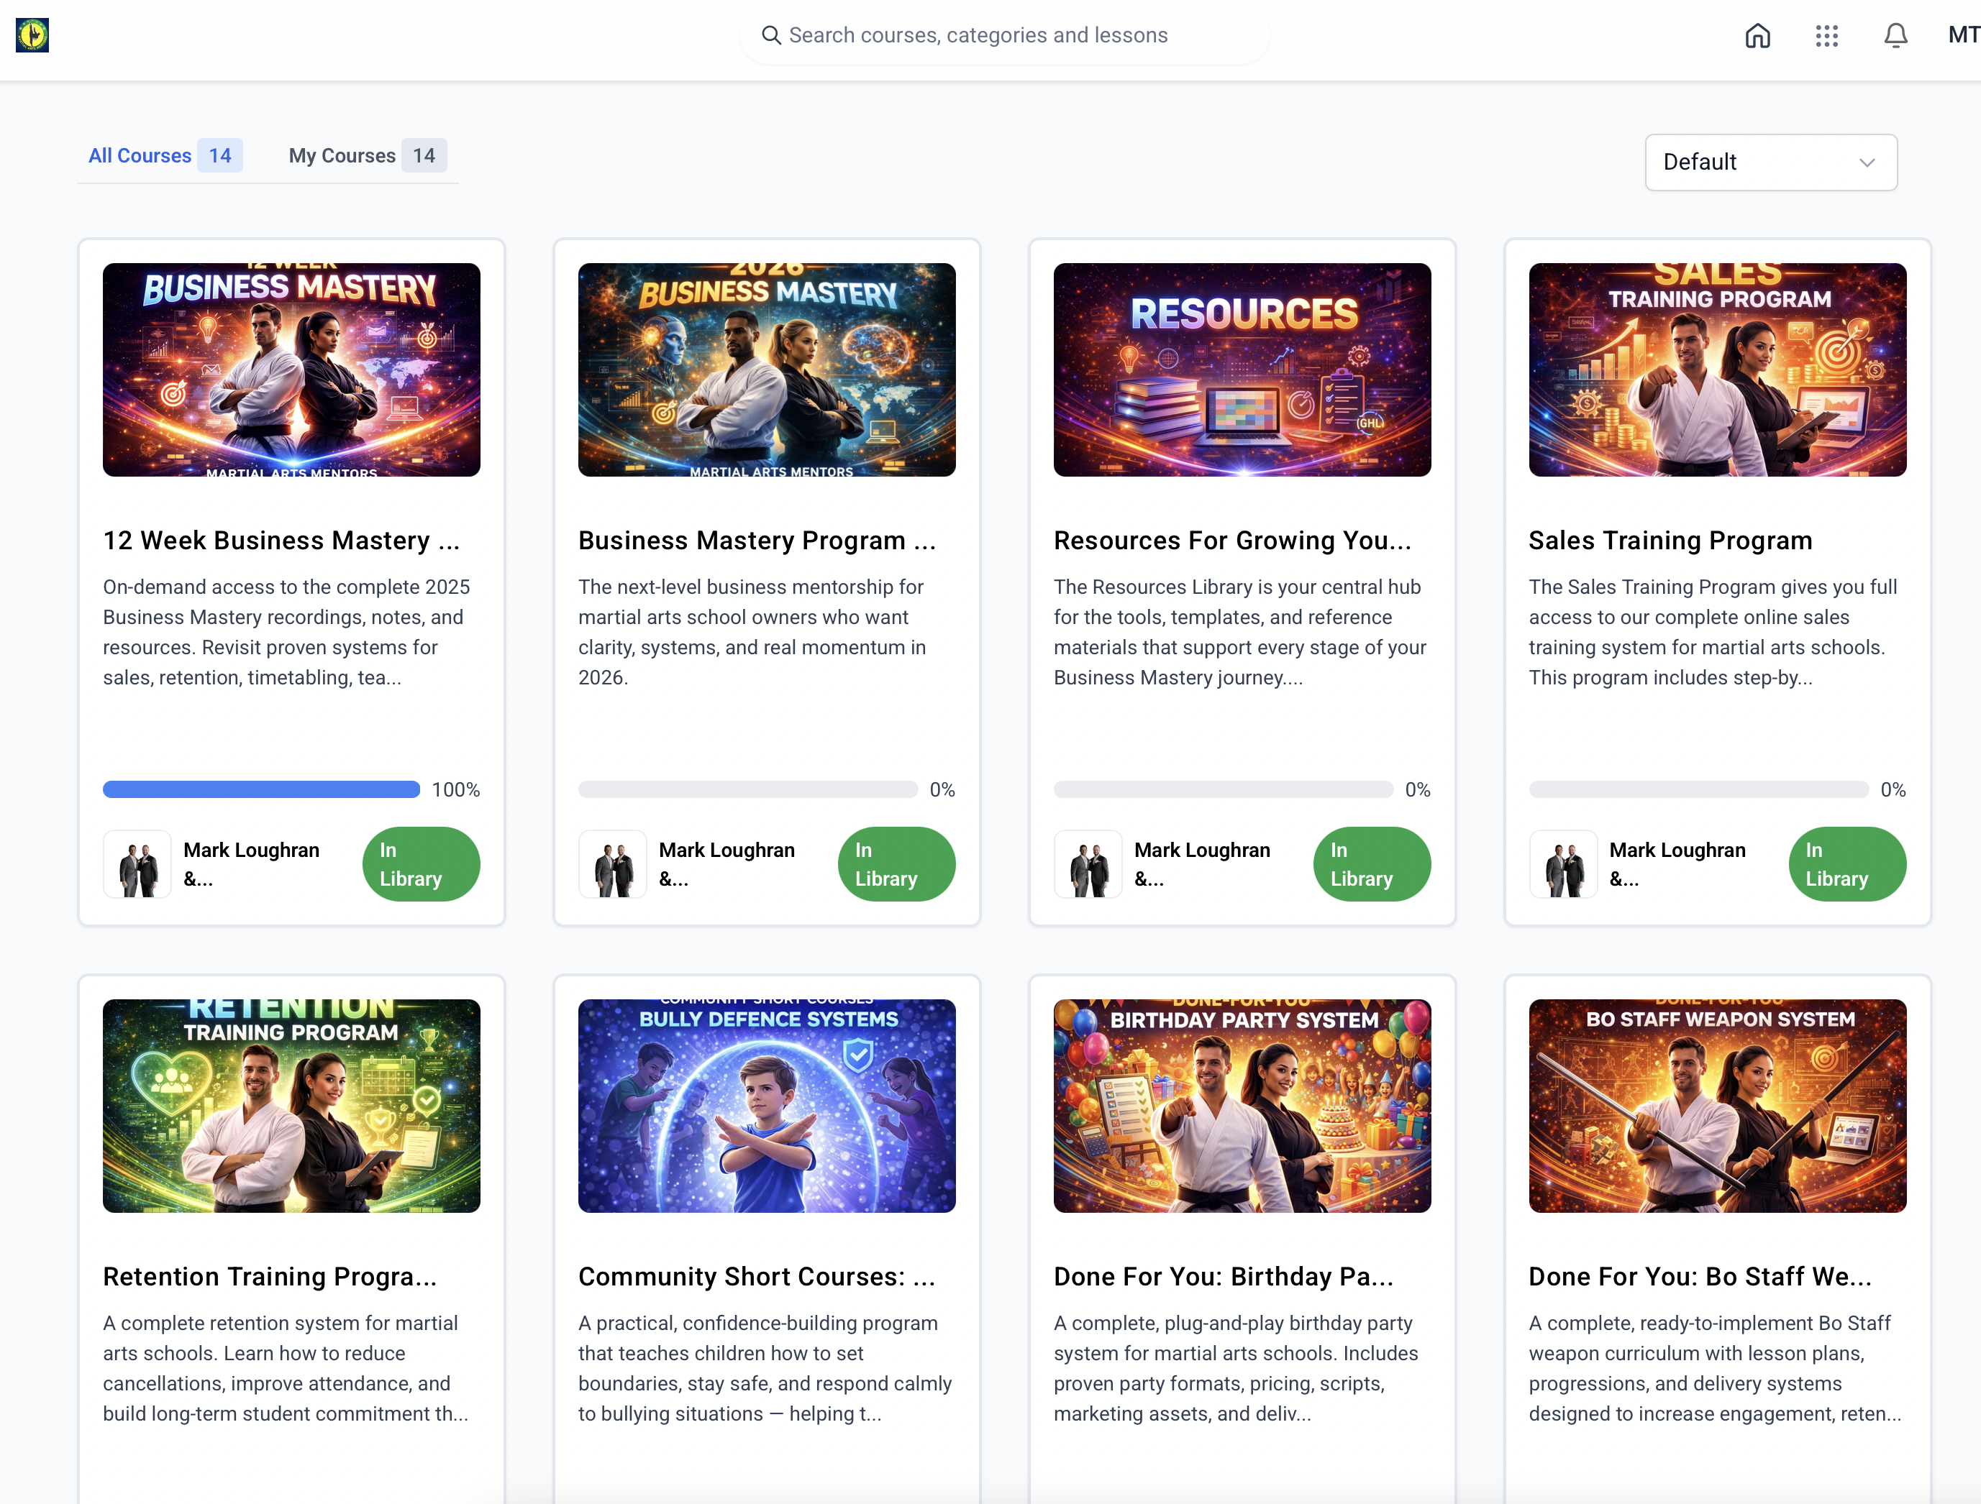This screenshot has height=1504, width=1981.
Task: Click In Library on Business Mastery Program card
Action: [896, 864]
